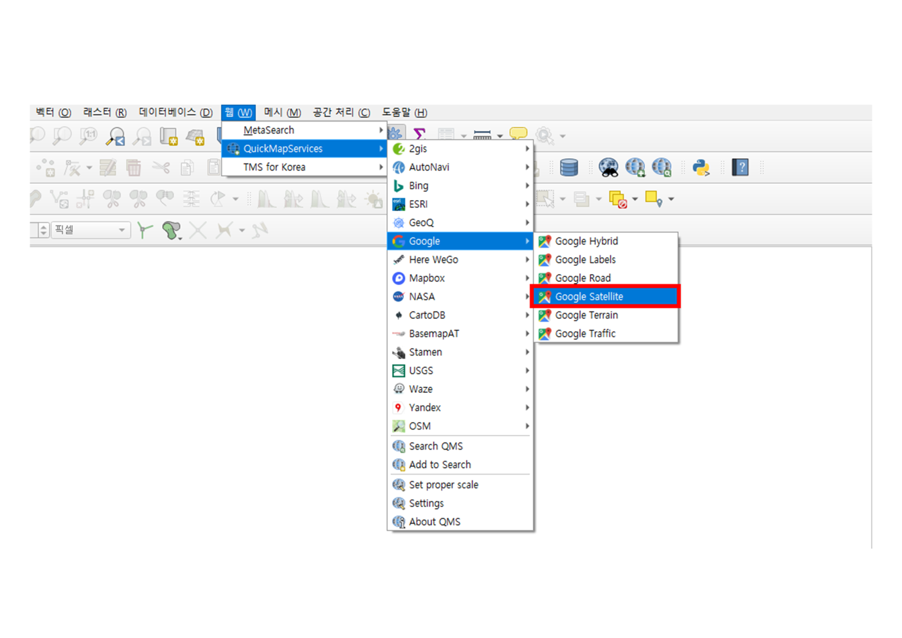Image resolution: width=902 pixels, height=638 pixels.
Task: Open the measure tool dropdown arrow
Action: [x=500, y=136]
